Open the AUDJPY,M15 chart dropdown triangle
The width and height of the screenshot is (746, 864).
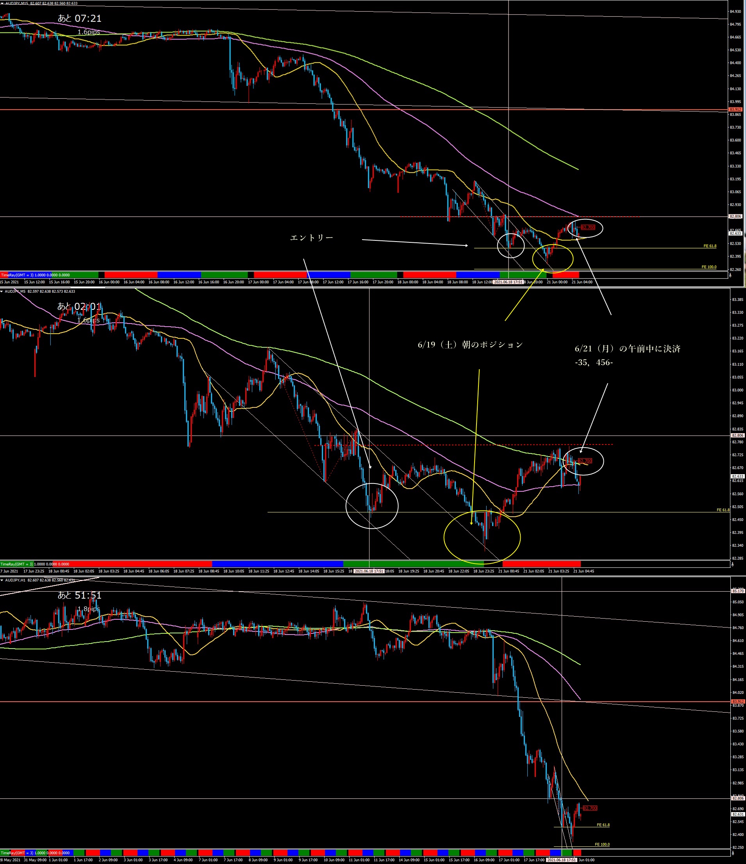tap(2, 4)
